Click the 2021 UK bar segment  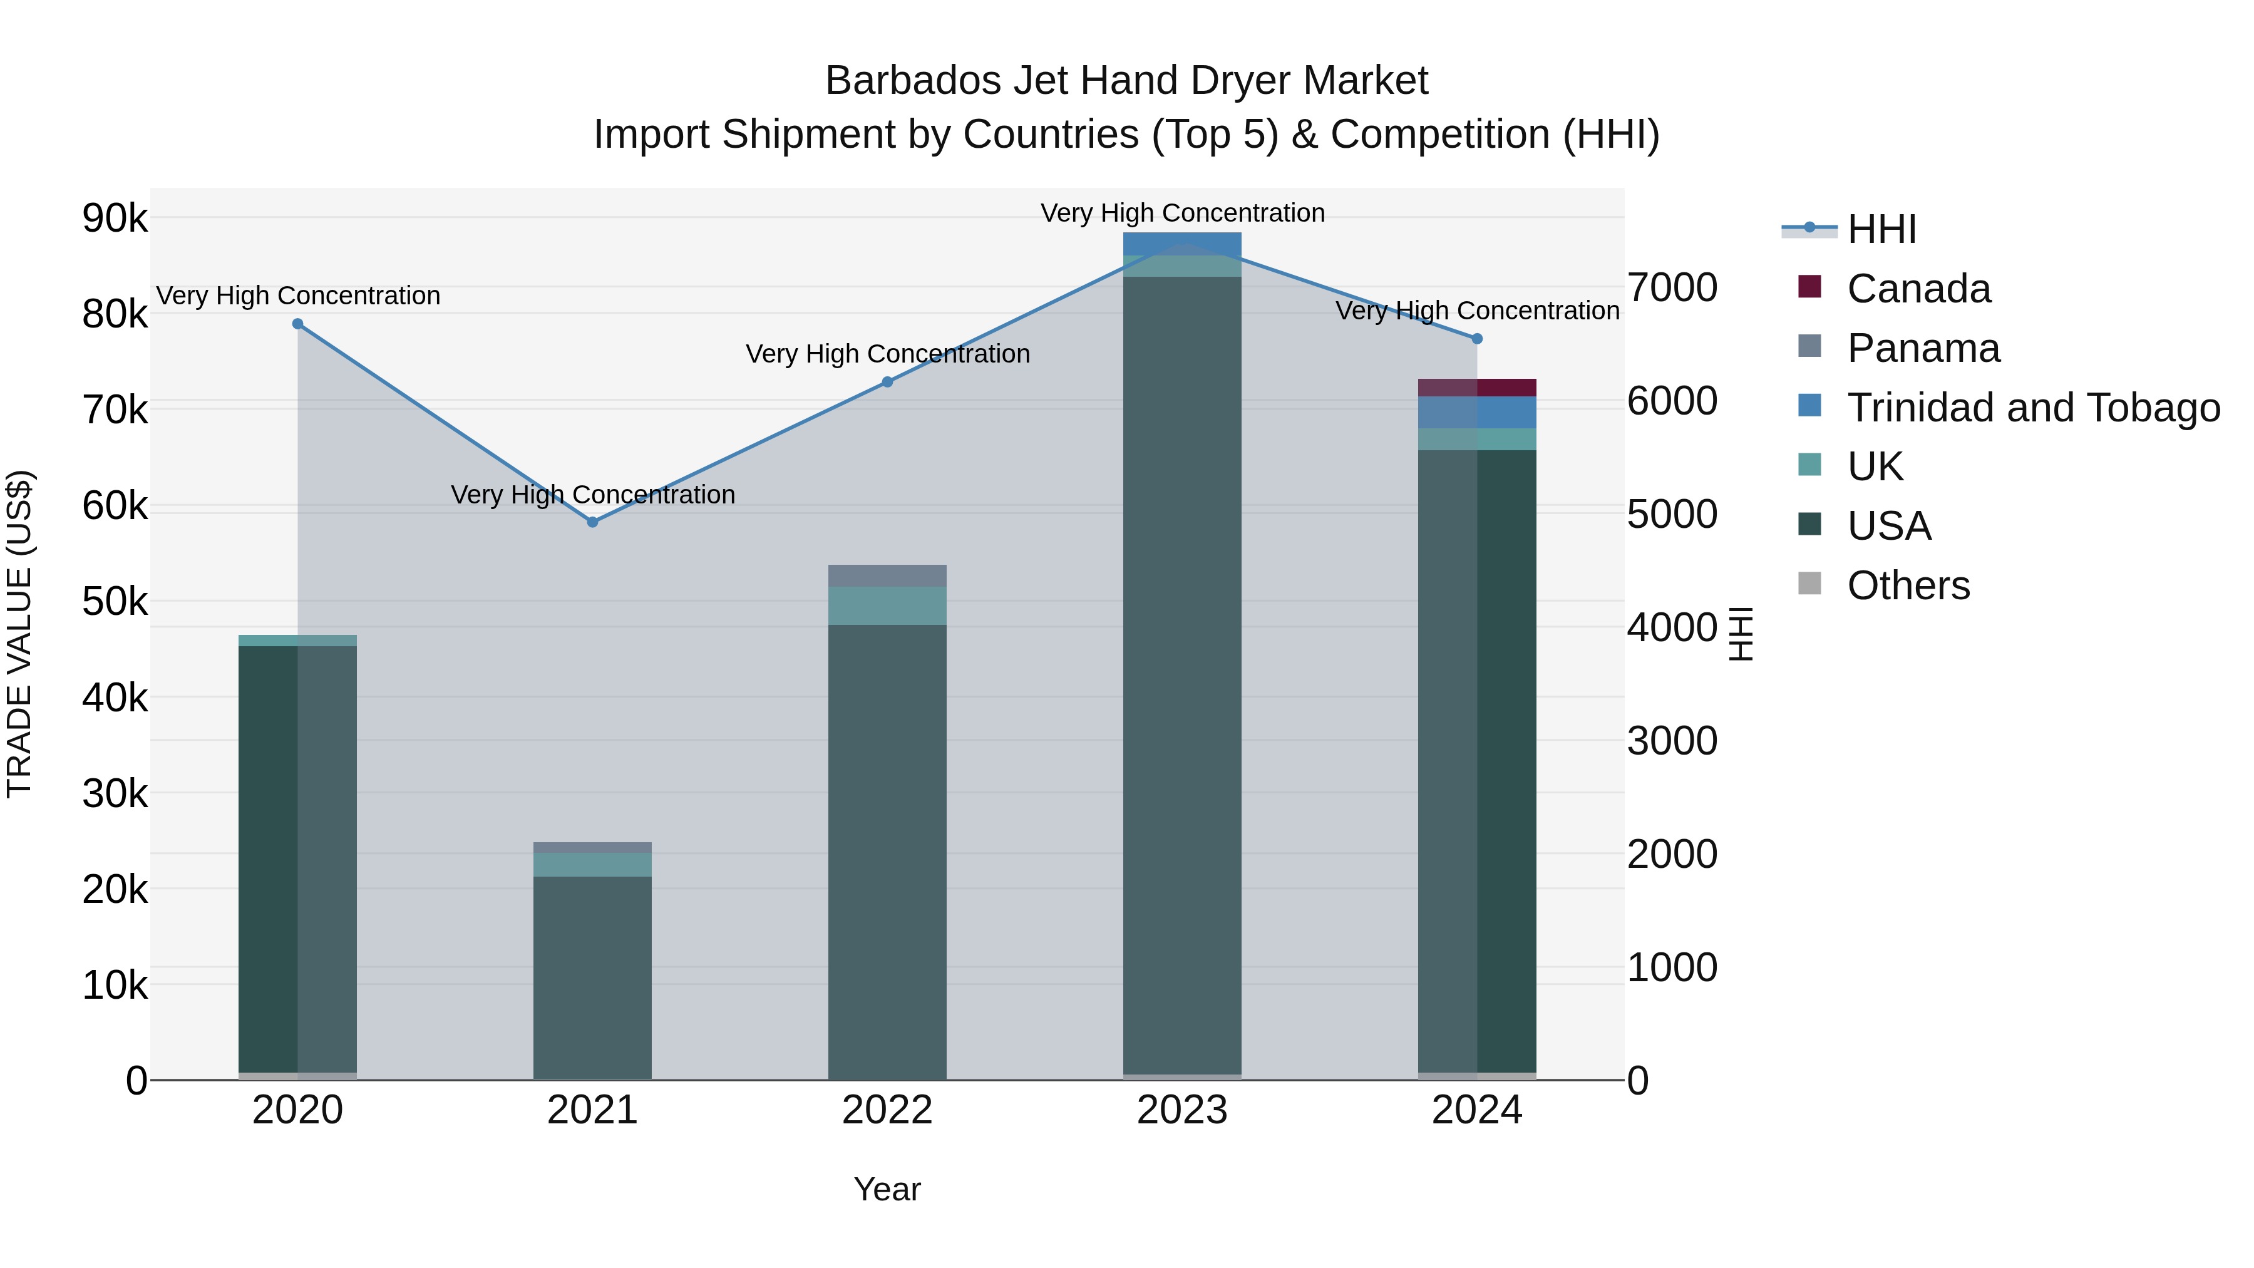[x=592, y=865]
